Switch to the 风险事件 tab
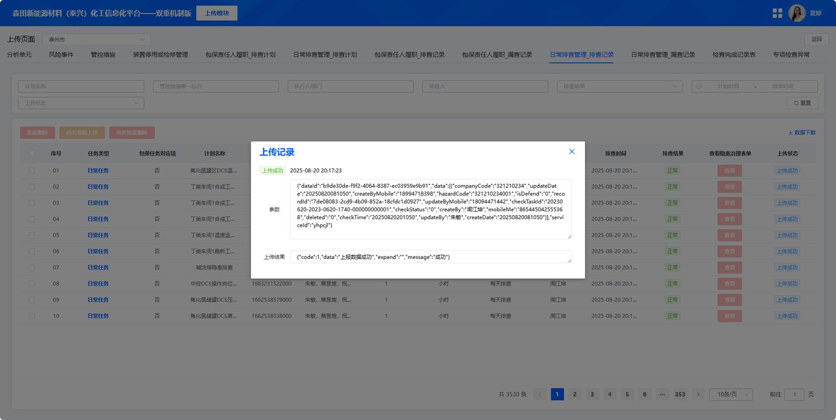This screenshot has width=836, height=420. [61, 55]
